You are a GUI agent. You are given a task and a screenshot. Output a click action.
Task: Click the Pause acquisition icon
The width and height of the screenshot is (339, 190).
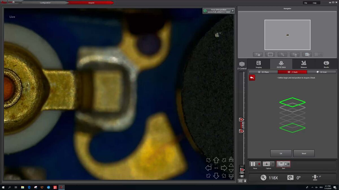[x=253, y=163]
